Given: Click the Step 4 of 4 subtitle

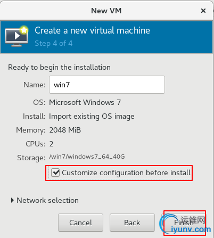Looking at the screenshot, I should [54, 43].
